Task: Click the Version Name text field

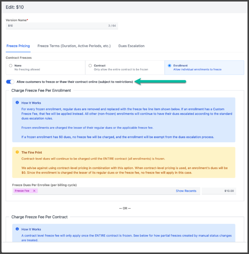Action: [x=57, y=26]
